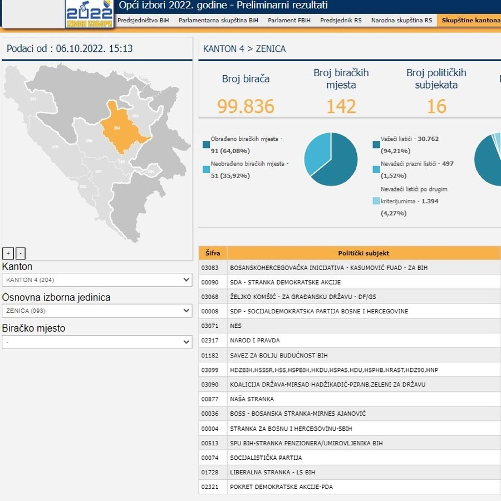Image resolution: width=501 pixels, height=501 pixels.
Task: Open the Narodna skupština RS tab
Action: [401, 21]
